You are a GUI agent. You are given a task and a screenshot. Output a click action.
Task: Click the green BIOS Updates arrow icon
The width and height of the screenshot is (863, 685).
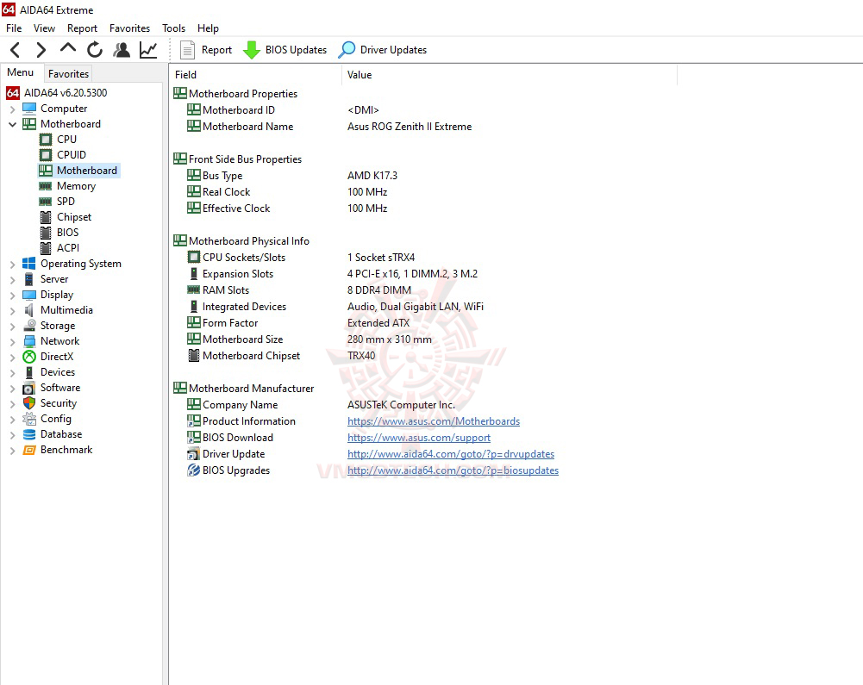pyautogui.click(x=252, y=50)
